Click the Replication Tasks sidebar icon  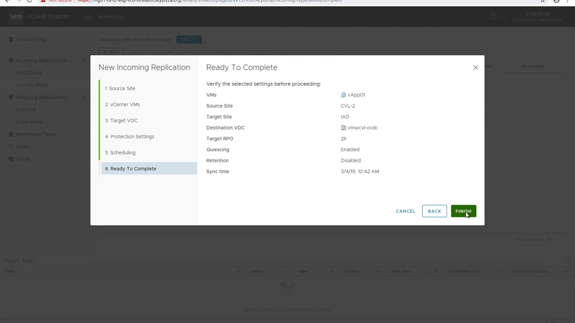(11, 134)
